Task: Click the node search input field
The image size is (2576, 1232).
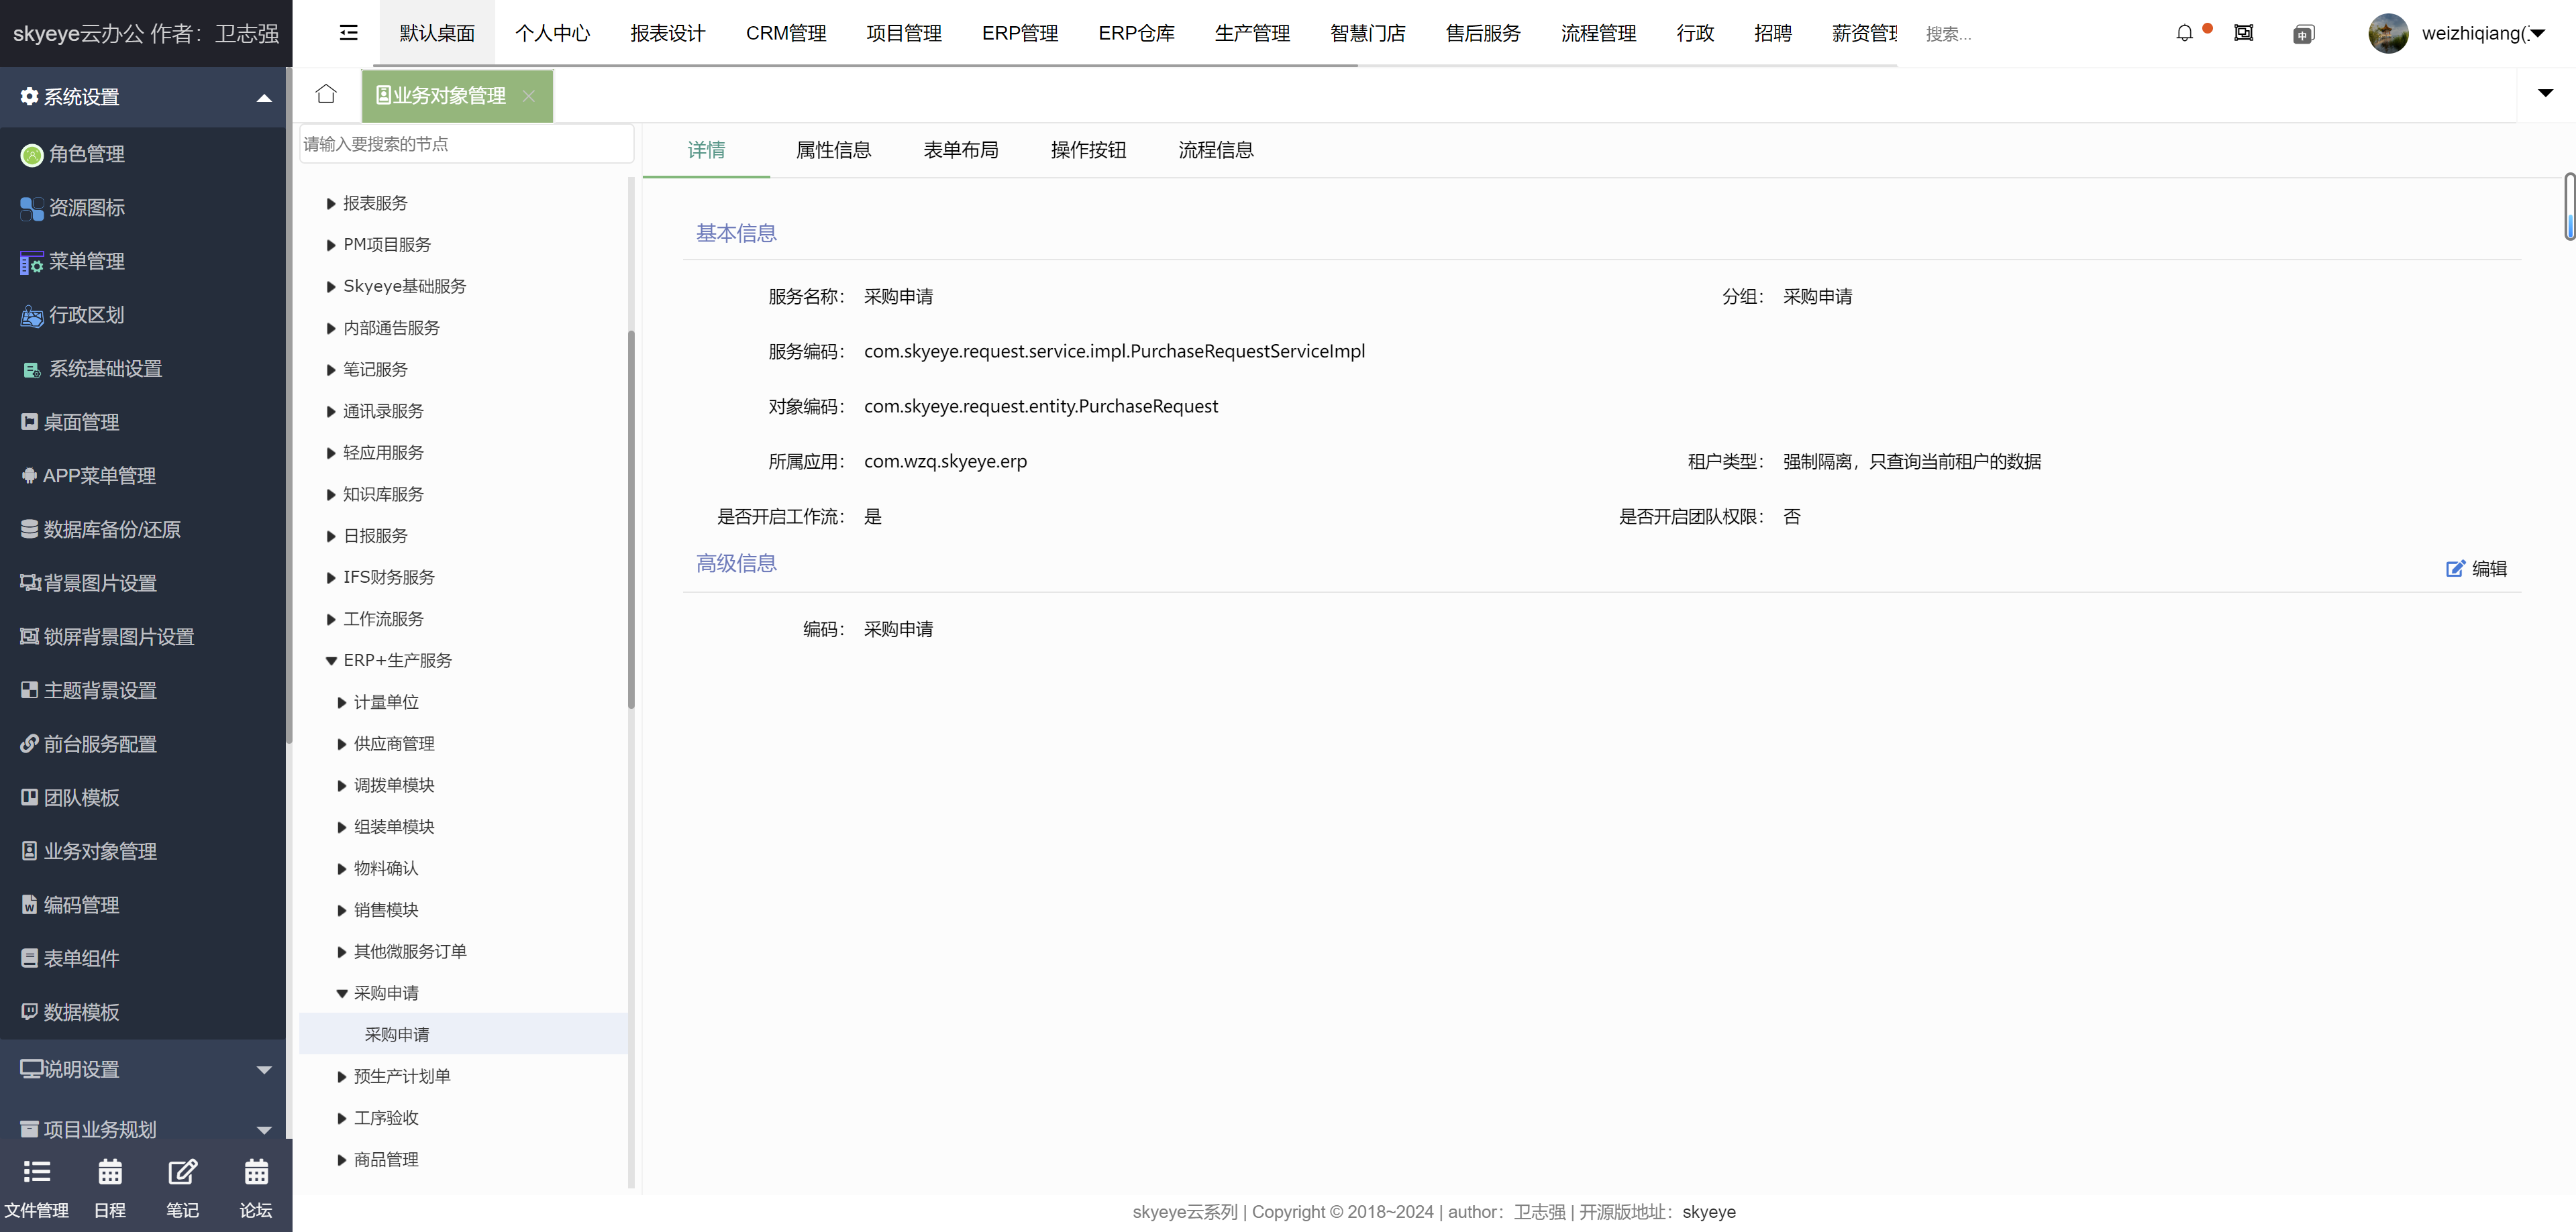Action: coord(466,144)
